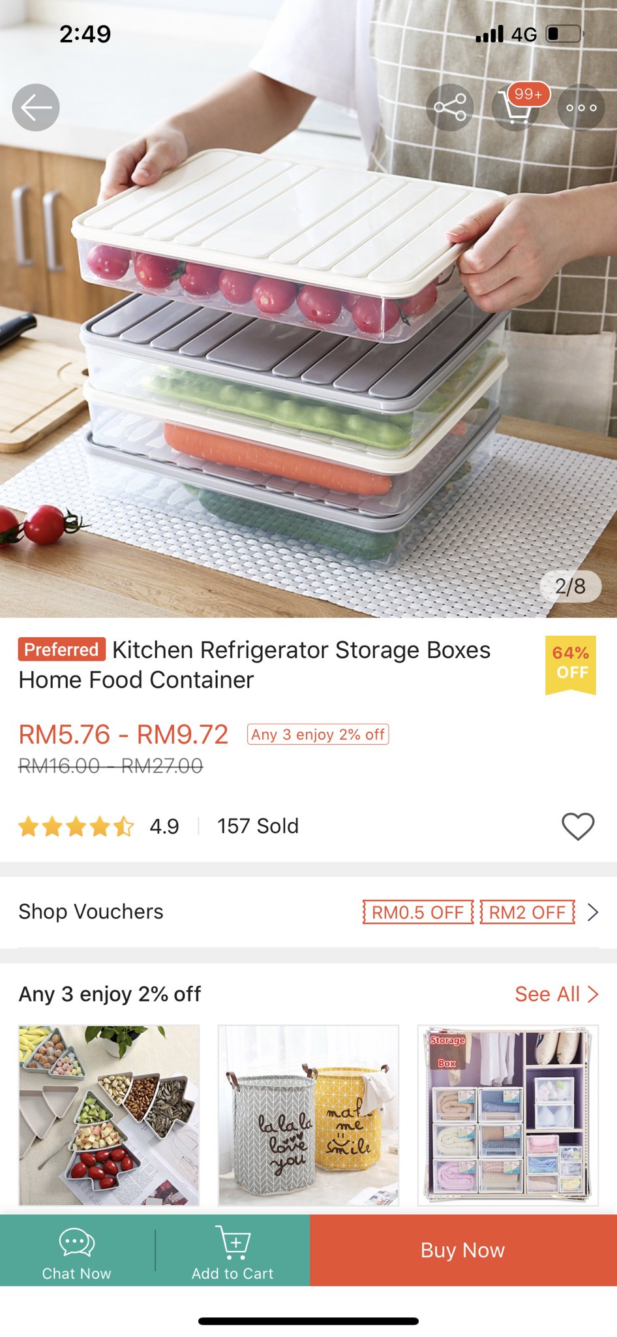Open the tree-shaped snack tray thumbnail
Viewport: 617px width, 1337px height.
[x=109, y=1115]
